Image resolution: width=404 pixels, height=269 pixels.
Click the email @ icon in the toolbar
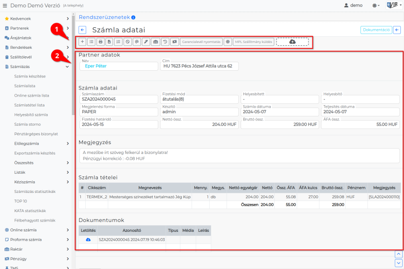(x=136, y=42)
